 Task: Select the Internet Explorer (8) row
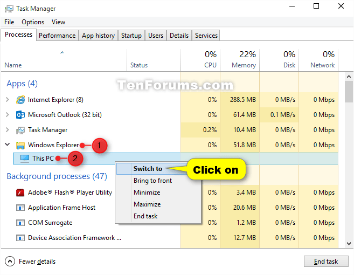click(169, 100)
